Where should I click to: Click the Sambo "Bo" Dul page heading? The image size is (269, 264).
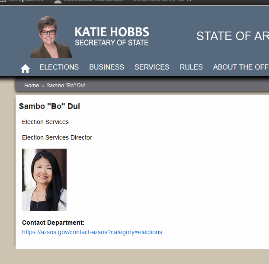(x=49, y=106)
